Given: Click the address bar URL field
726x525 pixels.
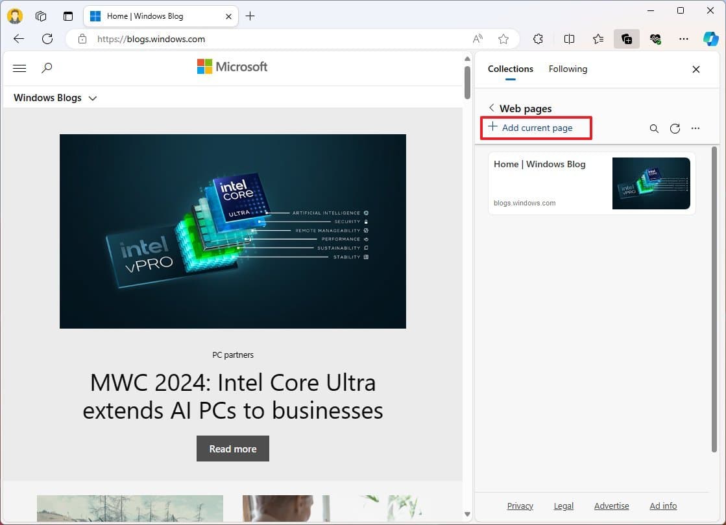Looking at the screenshot, I should click(x=272, y=39).
